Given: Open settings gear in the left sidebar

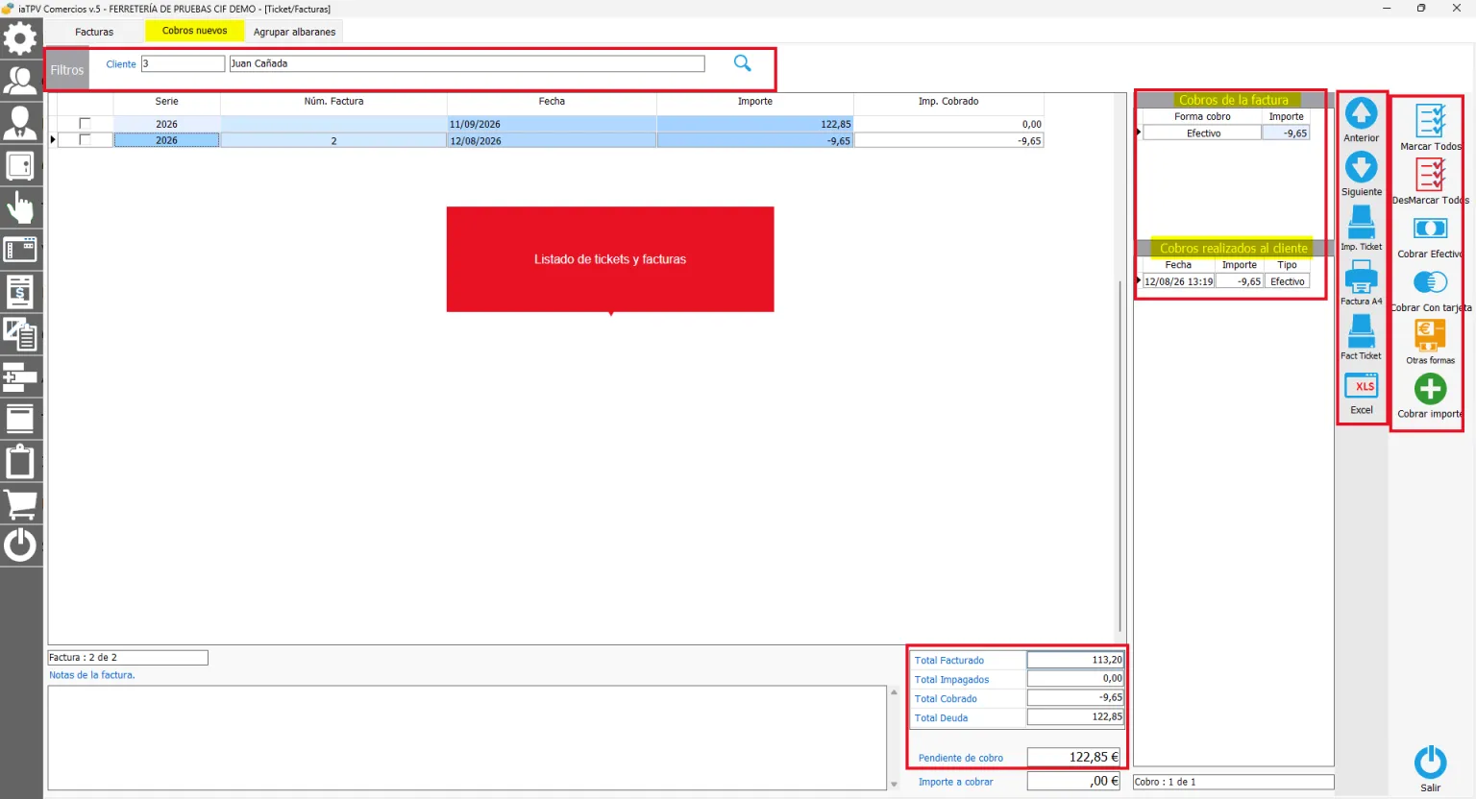Looking at the screenshot, I should pyautogui.click(x=20, y=38).
